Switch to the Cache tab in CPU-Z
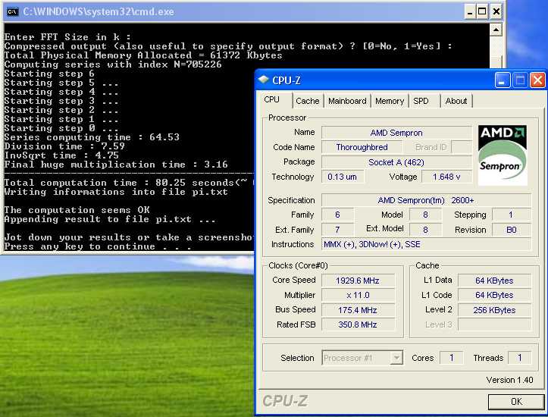The height and width of the screenshot is (417, 548). click(308, 101)
